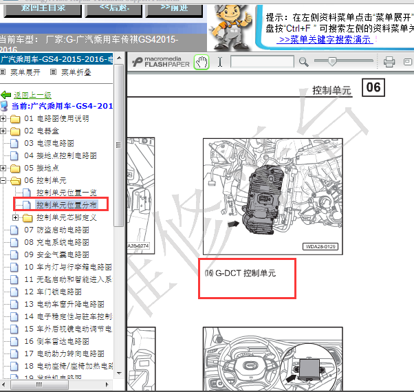Click the FlashPaper open-in-new-window icon
This screenshot has height=392, width=414.
pos(407,62)
